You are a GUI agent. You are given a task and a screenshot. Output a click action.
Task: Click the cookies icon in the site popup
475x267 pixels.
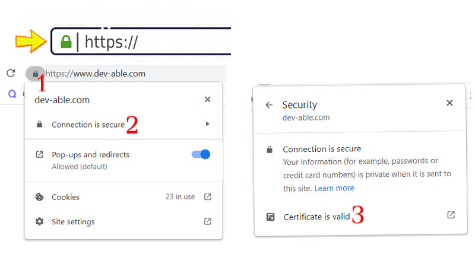39,197
